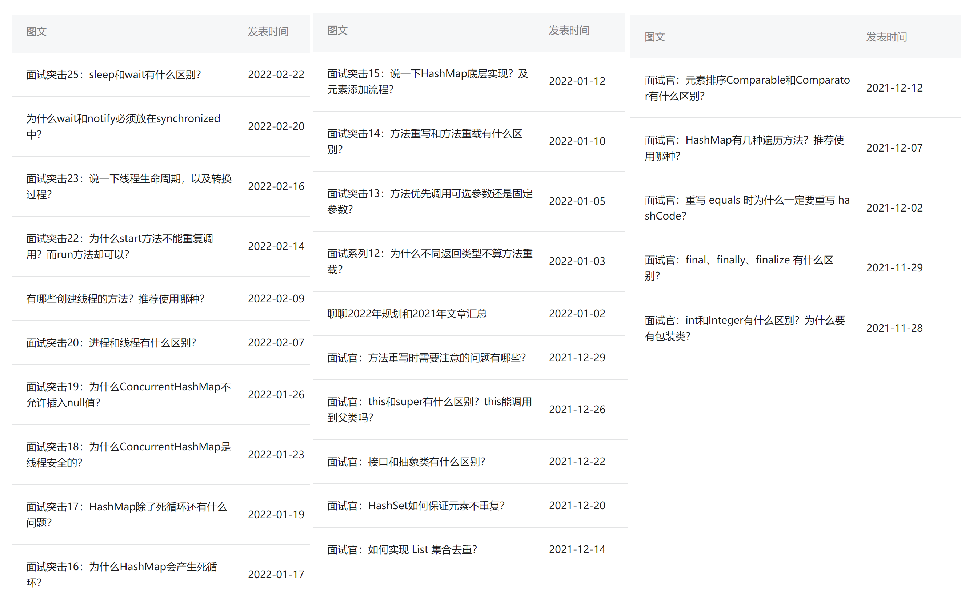Open 面试官：HashMap有几种遍历方法？
This screenshot has height=596, width=965.
(744, 148)
